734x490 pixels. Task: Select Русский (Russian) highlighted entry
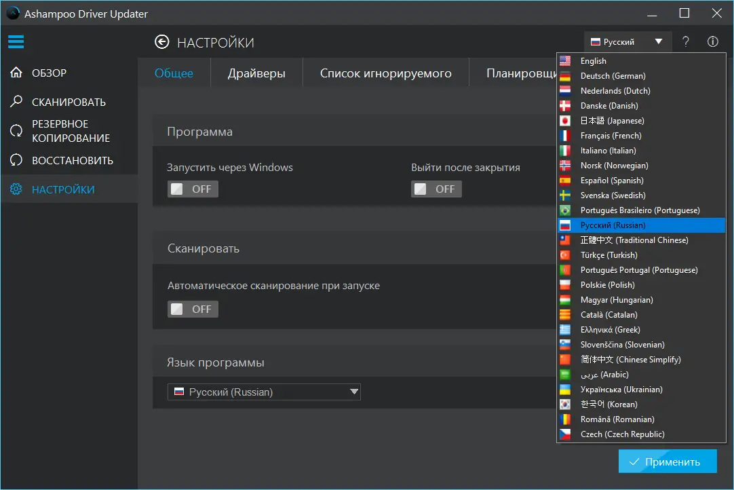641,225
